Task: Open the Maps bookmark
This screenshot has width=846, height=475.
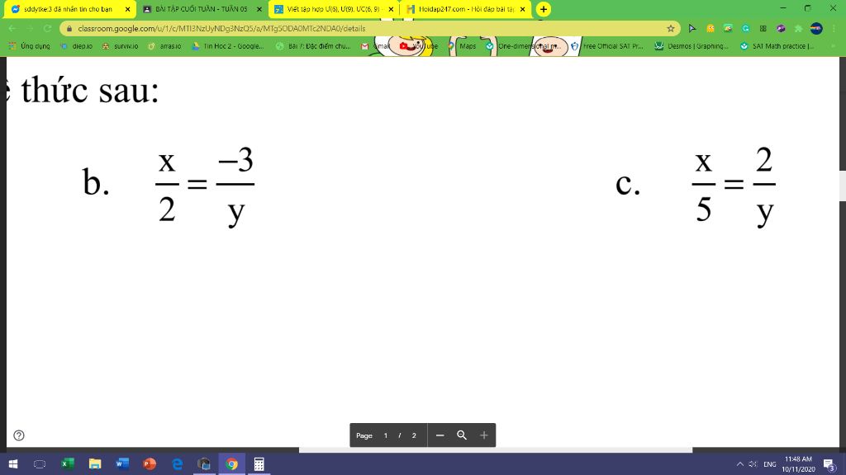Action: 463,46
